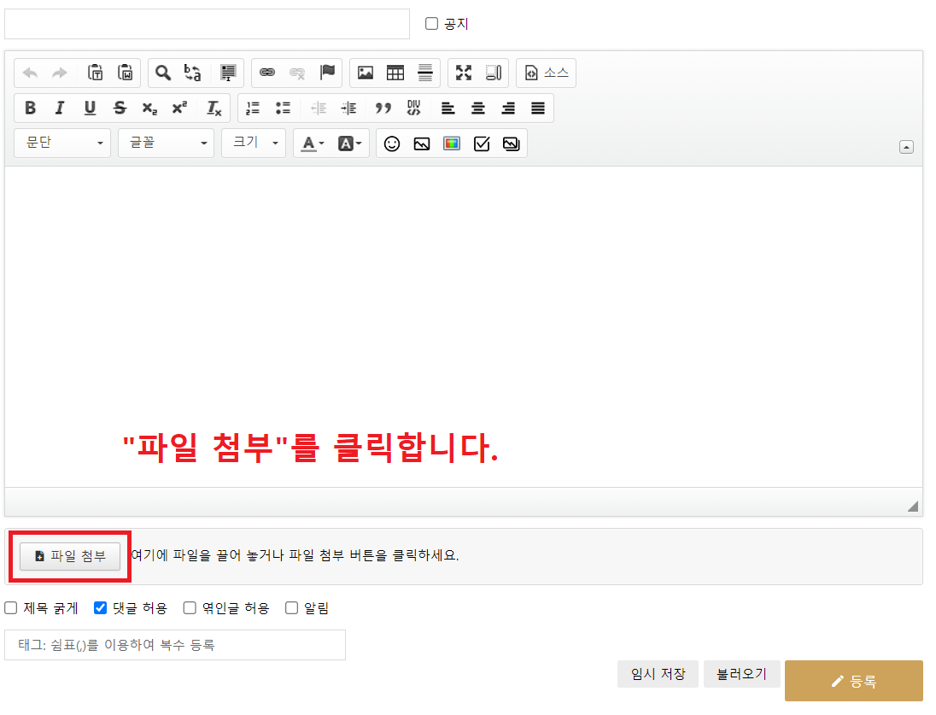Screen dimensions: 936x715
Task: Grab the editor resize handle
Action: click(x=913, y=507)
